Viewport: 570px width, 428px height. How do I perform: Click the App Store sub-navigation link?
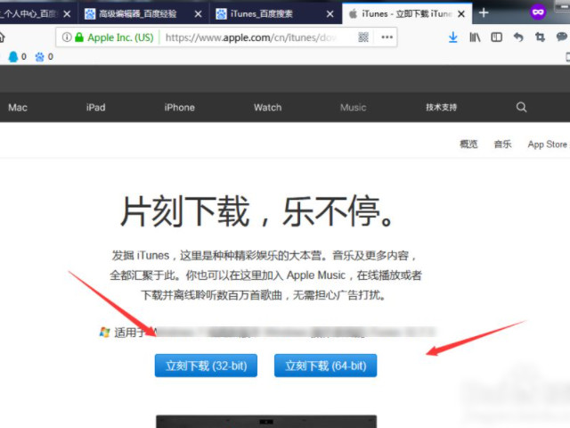548,144
